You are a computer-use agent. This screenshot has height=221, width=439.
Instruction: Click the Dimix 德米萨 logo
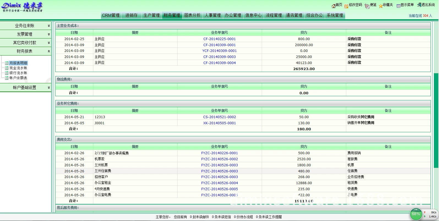coord(22,7)
